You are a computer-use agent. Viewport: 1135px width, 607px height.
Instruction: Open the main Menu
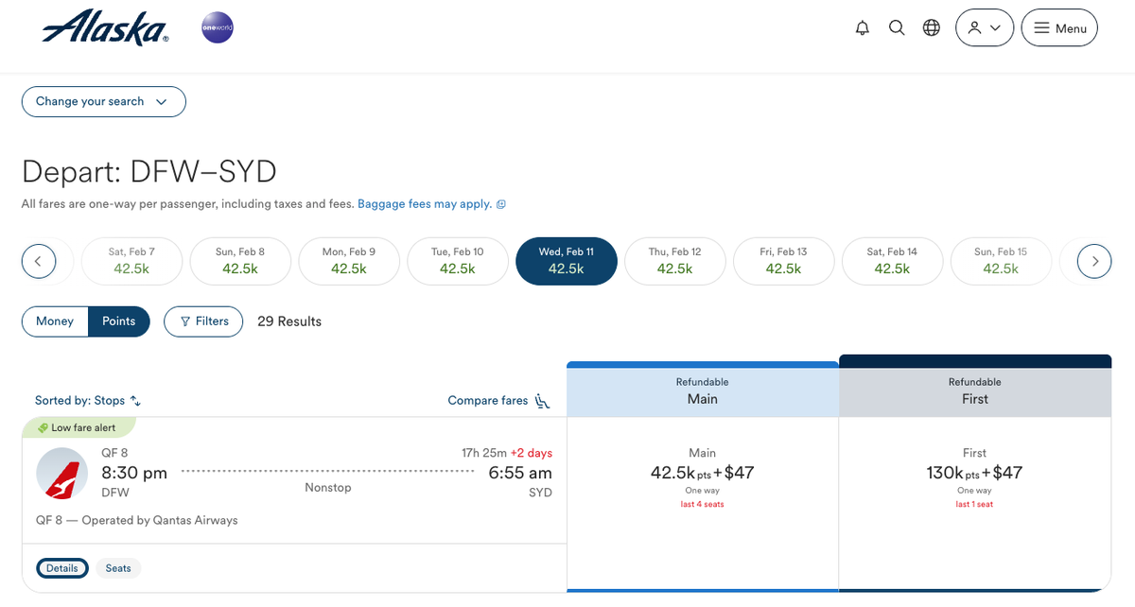[x=1059, y=28]
